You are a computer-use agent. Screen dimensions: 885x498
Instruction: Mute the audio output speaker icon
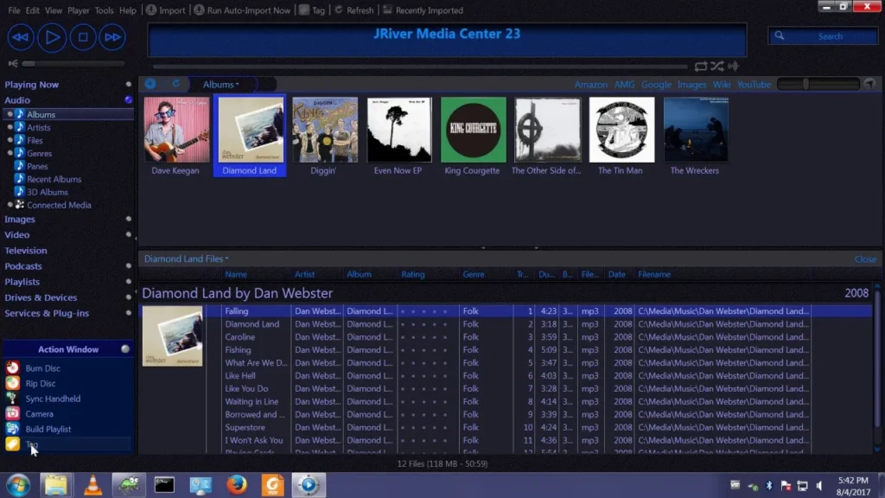12,63
